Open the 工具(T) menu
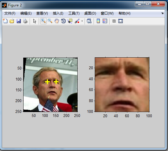This screenshot has height=151, width=168. [x=74, y=13]
